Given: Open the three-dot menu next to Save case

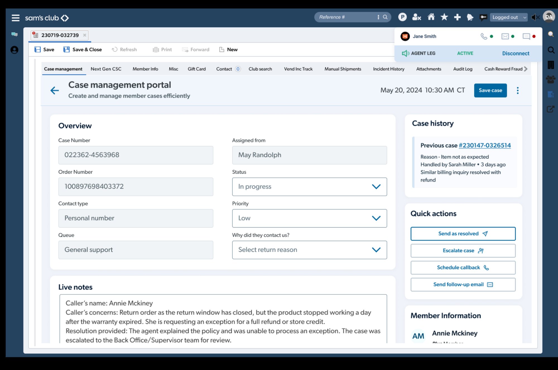Looking at the screenshot, I should point(518,90).
